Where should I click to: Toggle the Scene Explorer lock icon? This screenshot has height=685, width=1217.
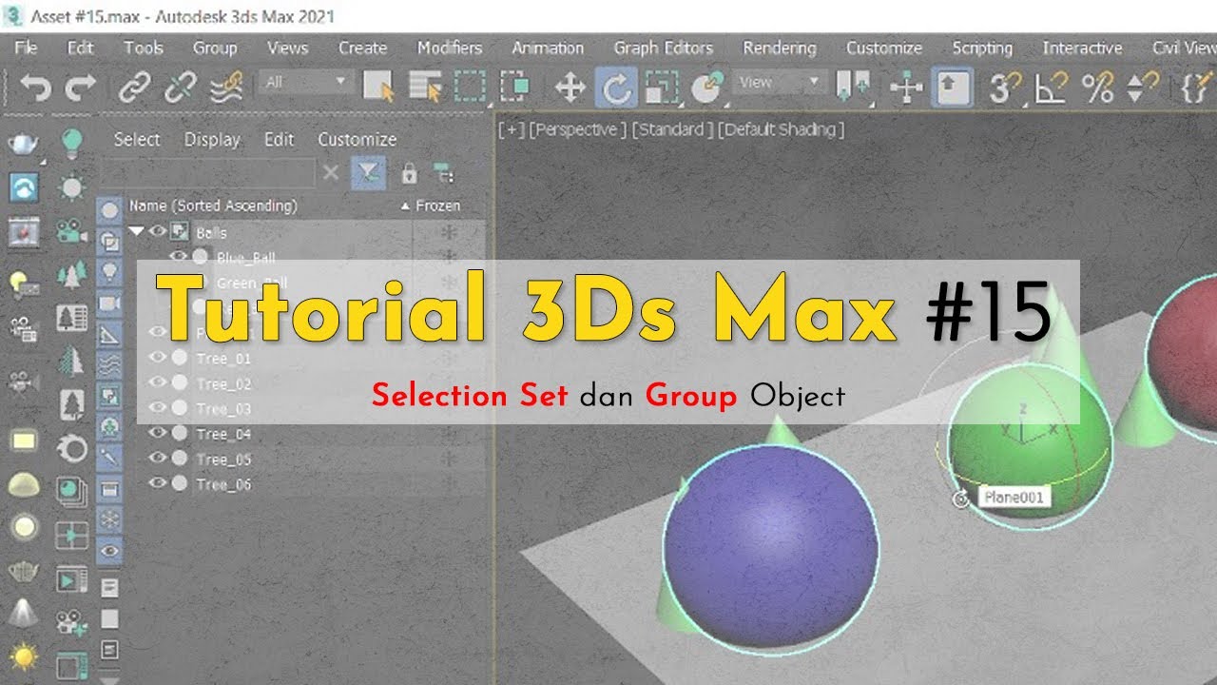pyautogui.click(x=409, y=173)
